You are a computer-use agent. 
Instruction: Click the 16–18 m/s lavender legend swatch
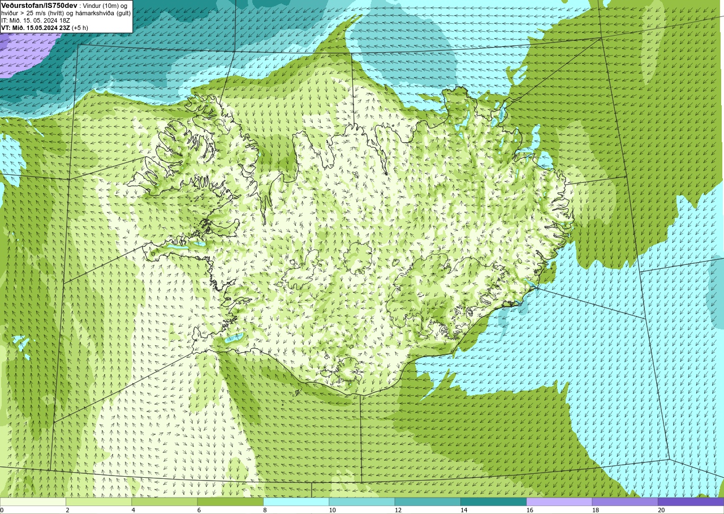559,502
